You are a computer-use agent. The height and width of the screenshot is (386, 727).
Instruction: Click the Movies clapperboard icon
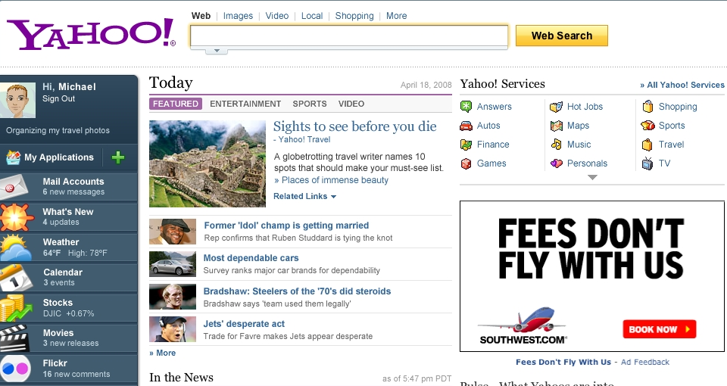[x=15, y=338]
